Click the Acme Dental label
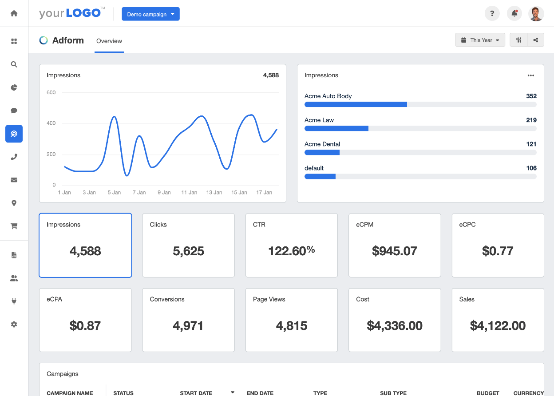The image size is (554, 396). point(322,144)
